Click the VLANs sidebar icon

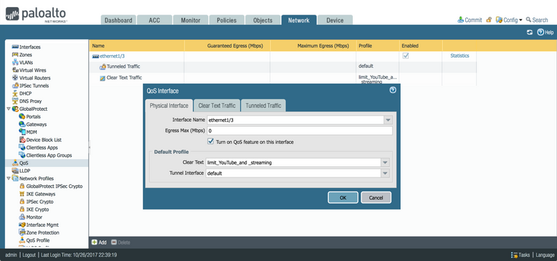tap(15, 63)
